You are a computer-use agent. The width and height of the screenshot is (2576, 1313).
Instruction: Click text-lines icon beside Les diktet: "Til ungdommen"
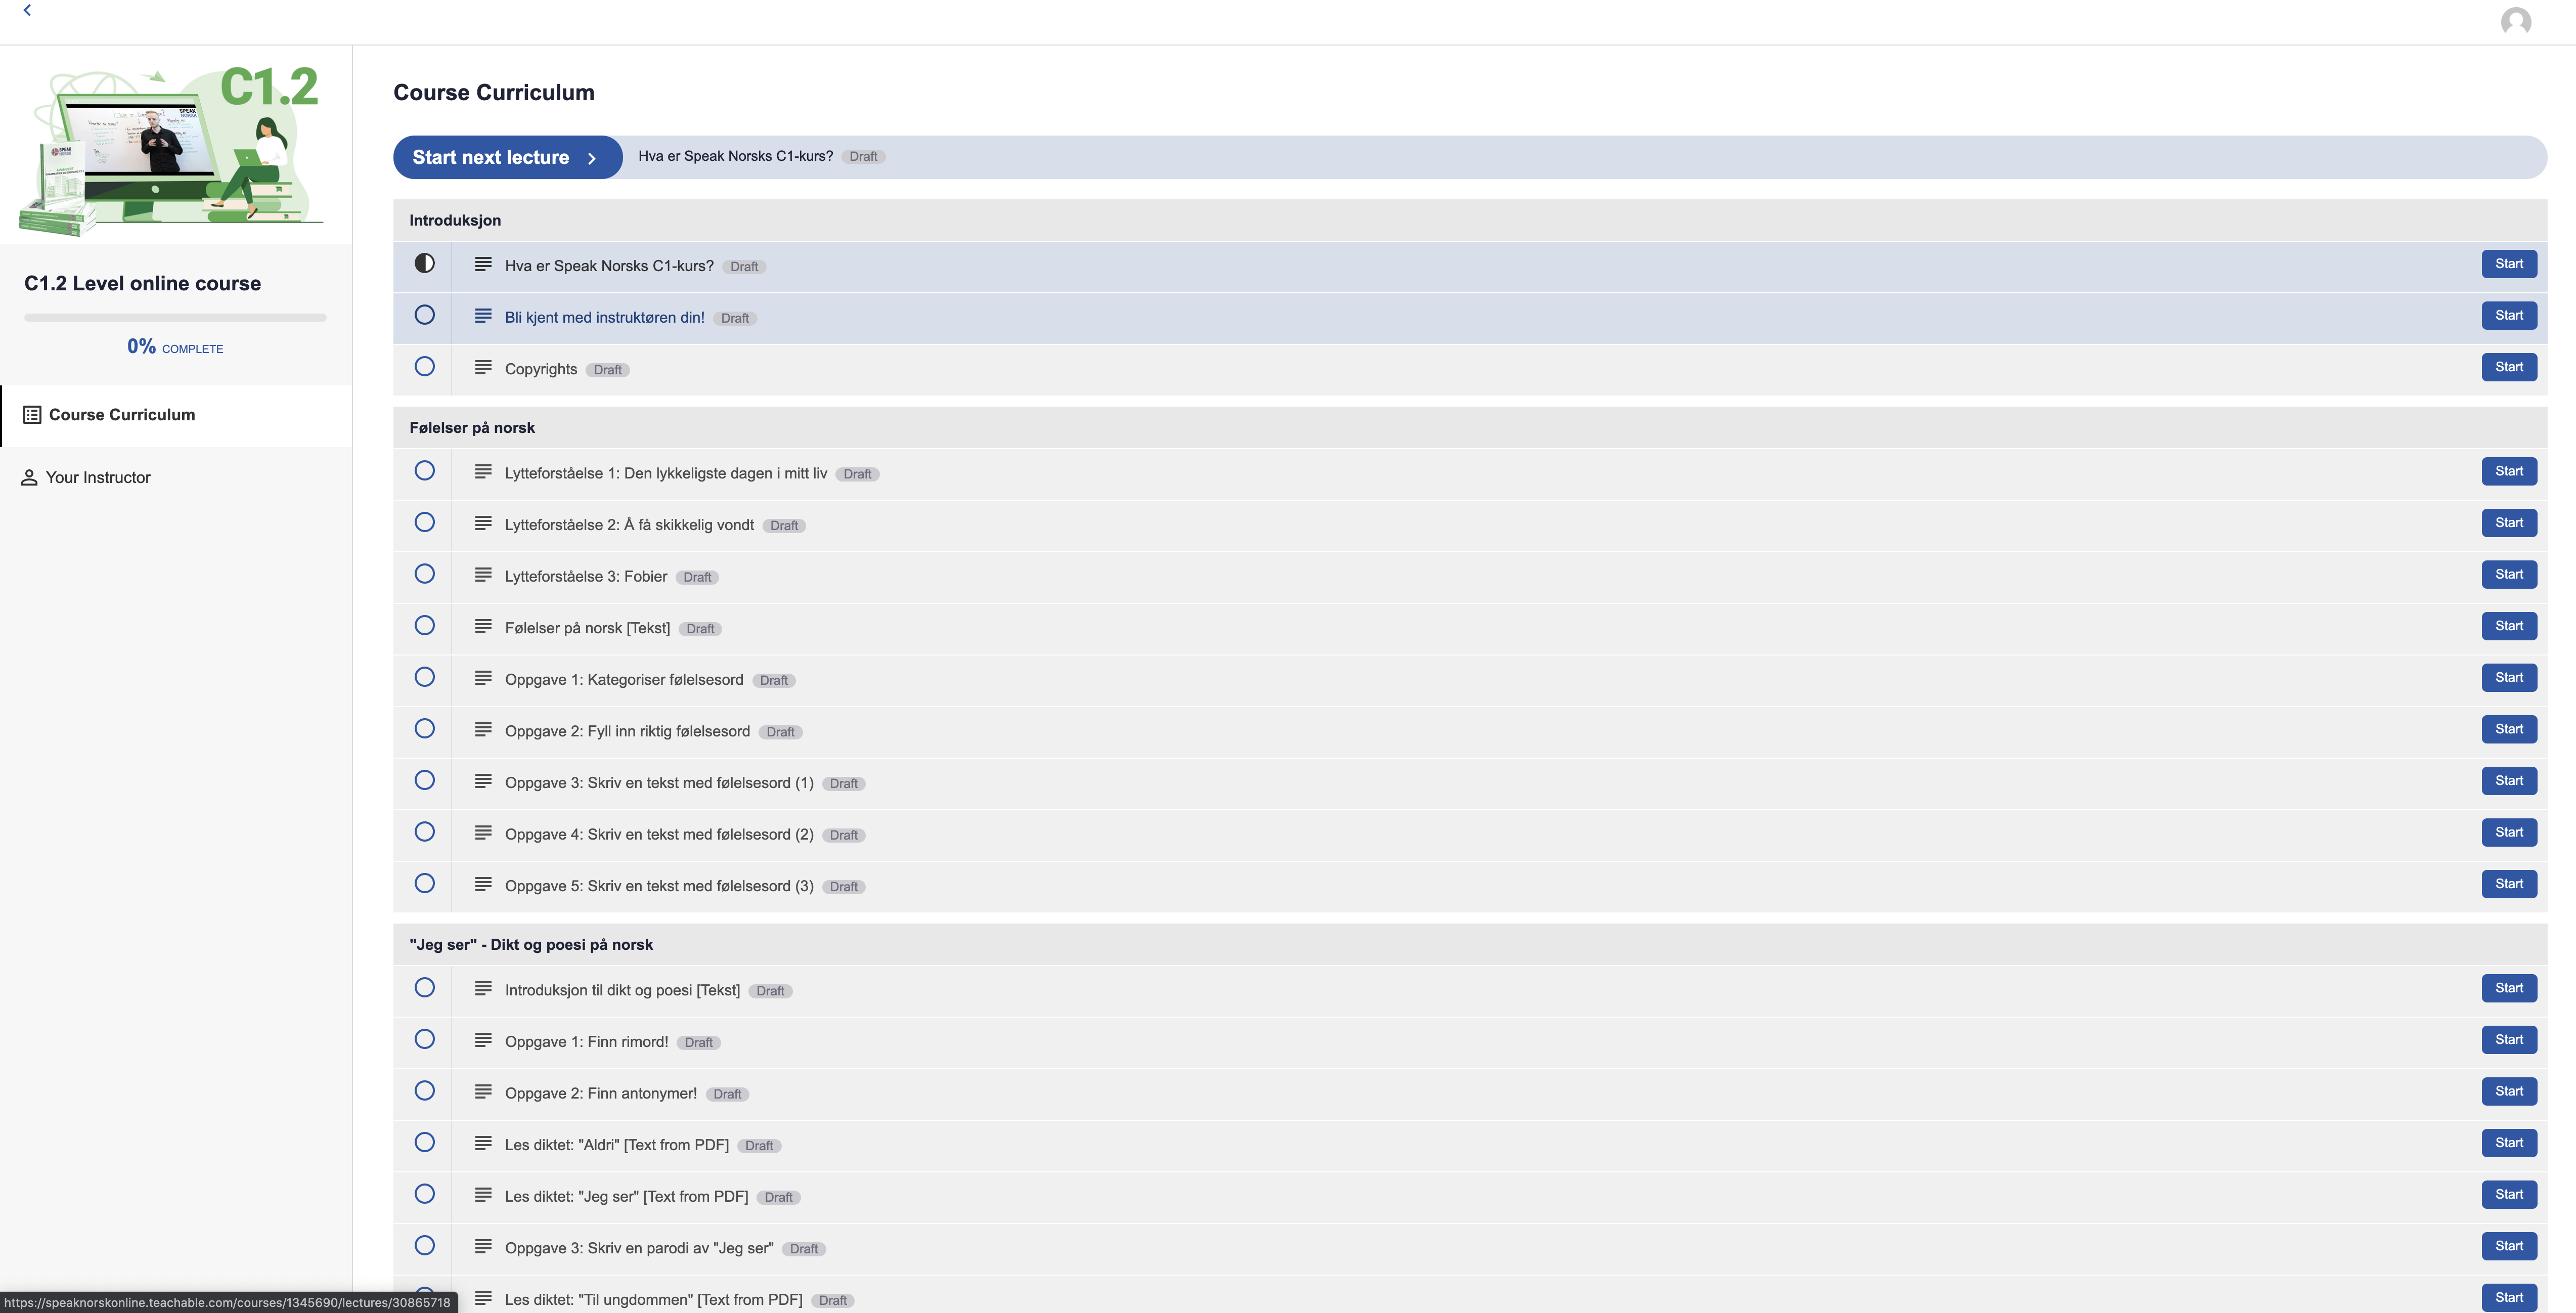483,1298
